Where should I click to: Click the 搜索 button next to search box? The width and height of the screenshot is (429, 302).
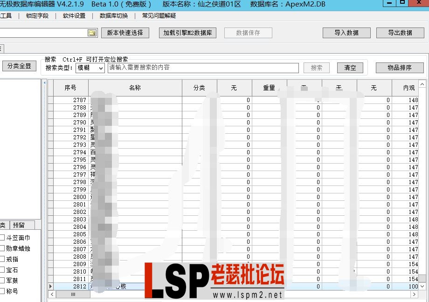[317, 68]
